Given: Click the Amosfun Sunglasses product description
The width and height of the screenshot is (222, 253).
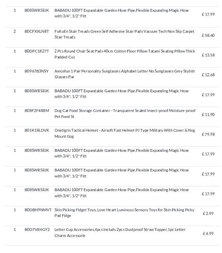Looking at the screenshot, I should pyautogui.click(x=125, y=74).
